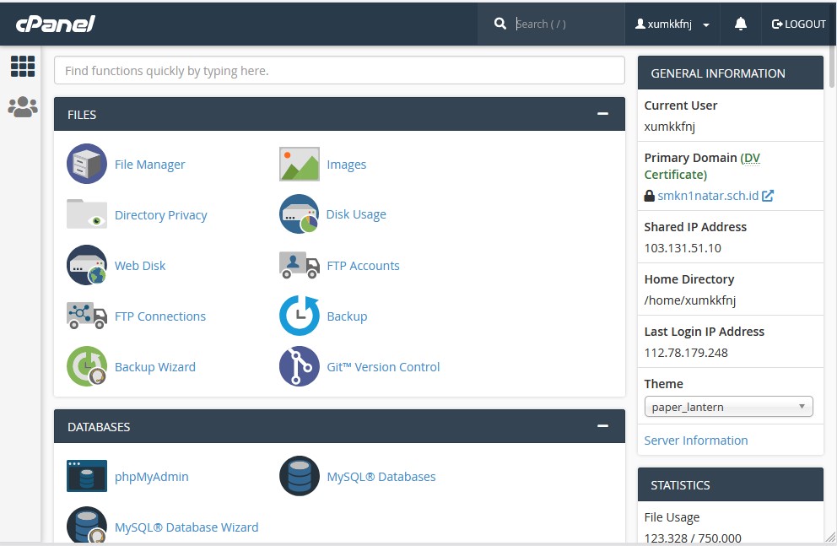Click the notifications bell icon
This screenshot has height=546, width=837.
740,24
